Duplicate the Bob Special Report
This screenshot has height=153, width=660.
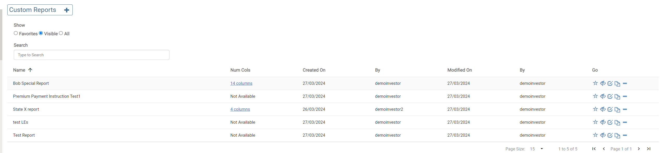point(617,84)
